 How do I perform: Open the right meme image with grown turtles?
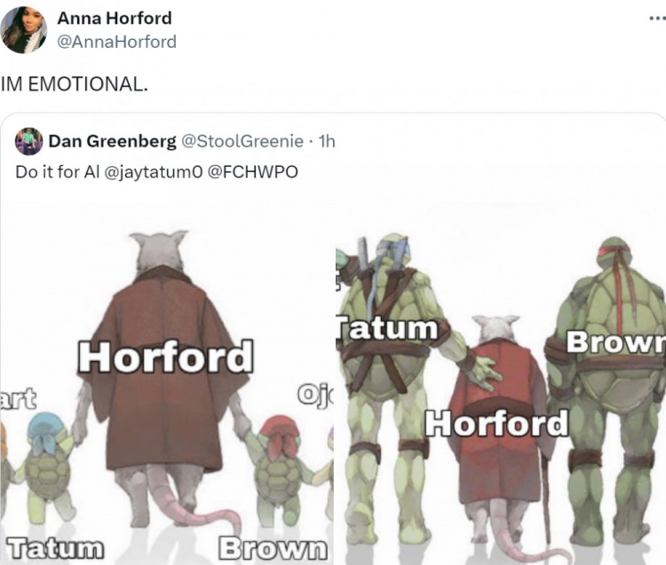pos(501,379)
